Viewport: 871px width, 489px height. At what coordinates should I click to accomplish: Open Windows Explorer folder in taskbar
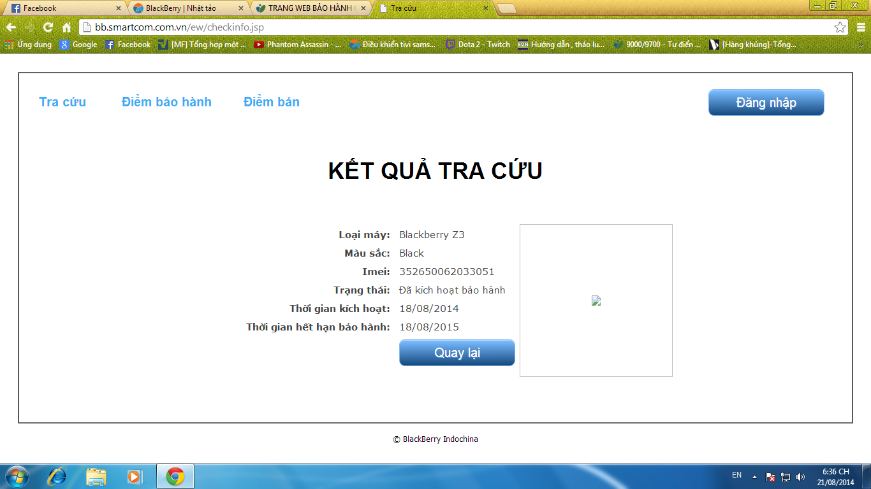96,476
